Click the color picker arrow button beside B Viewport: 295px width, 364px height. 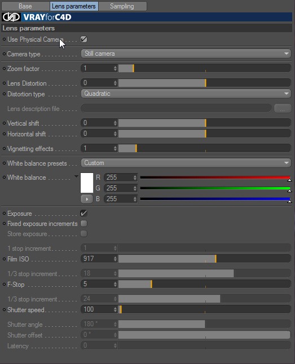click(87, 199)
